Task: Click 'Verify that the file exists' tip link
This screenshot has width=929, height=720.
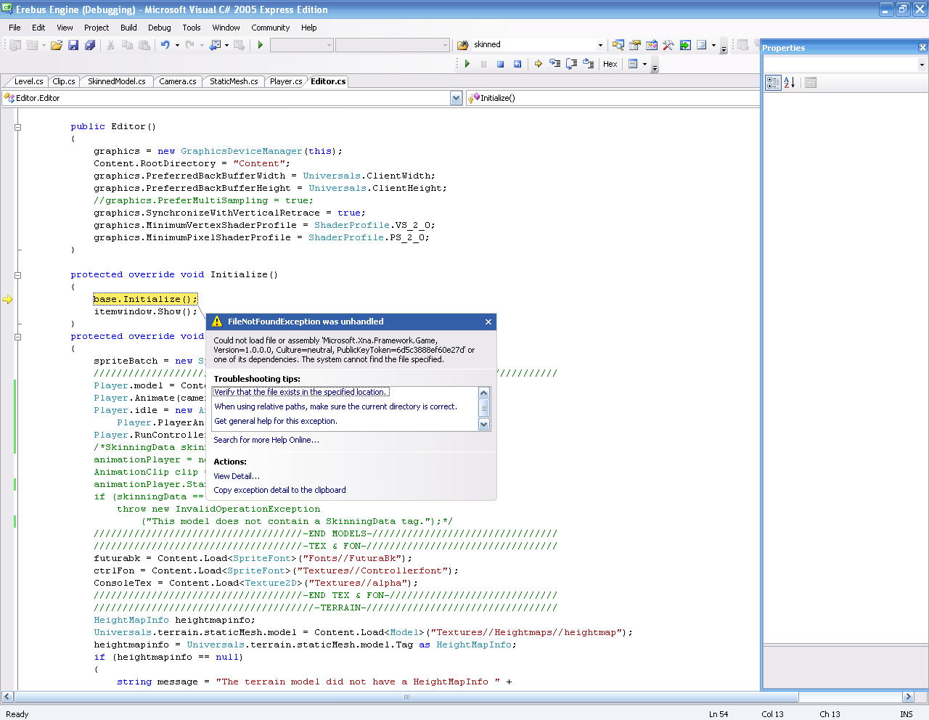Action: coord(300,392)
